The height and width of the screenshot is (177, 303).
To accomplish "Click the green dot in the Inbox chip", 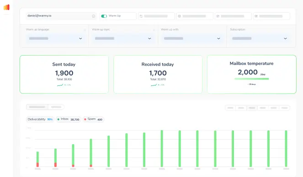I will click(x=58, y=120).
